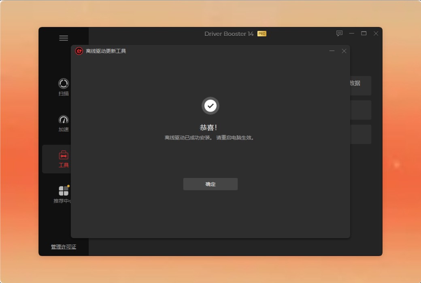Image resolution: width=421 pixels, height=283 pixels.
Task: Click the 离线驱动更新工具 logo icon
Action: coord(79,51)
